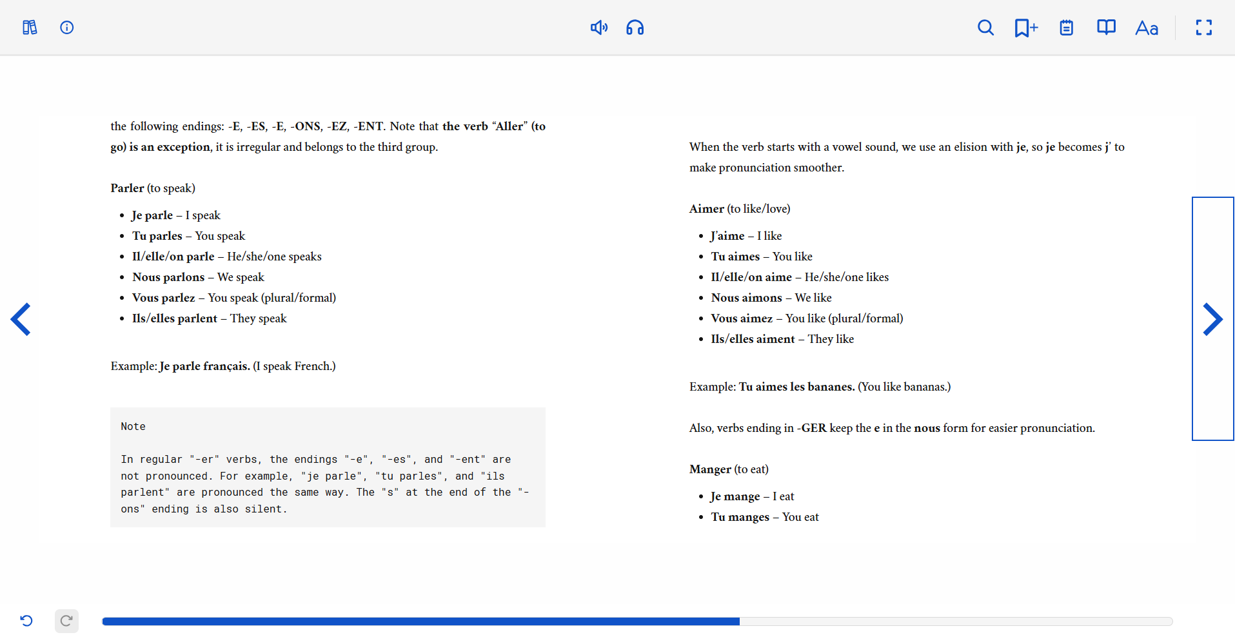This screenshot has width=1235, height=635.
Task: Click 'Tu parles' list entry
Action: tap(188, 236)
